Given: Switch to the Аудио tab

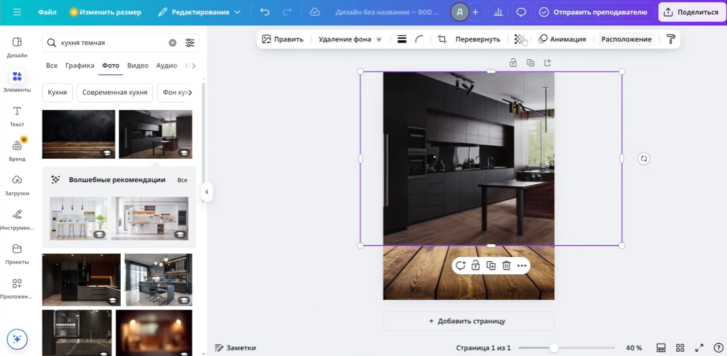Looking at the screenshot, I should 166,66.
